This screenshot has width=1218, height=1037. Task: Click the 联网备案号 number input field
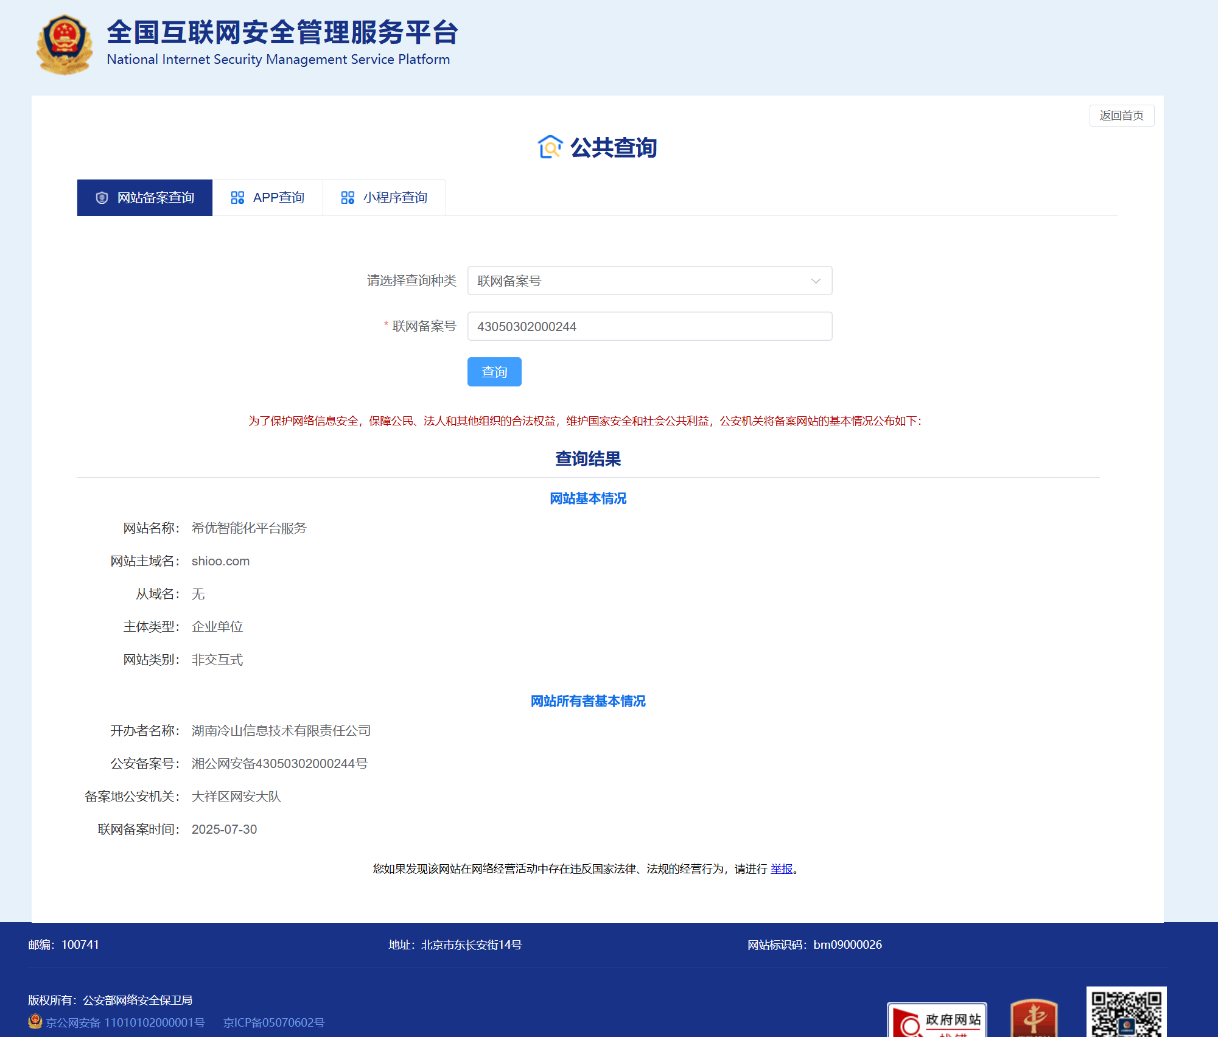click(x=649, y=326)
